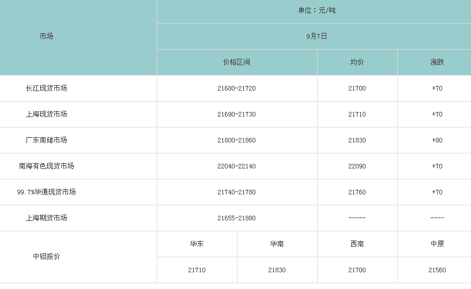
Task: Select the 99.7%华通现货市场 row label
Action: (46, 192)
